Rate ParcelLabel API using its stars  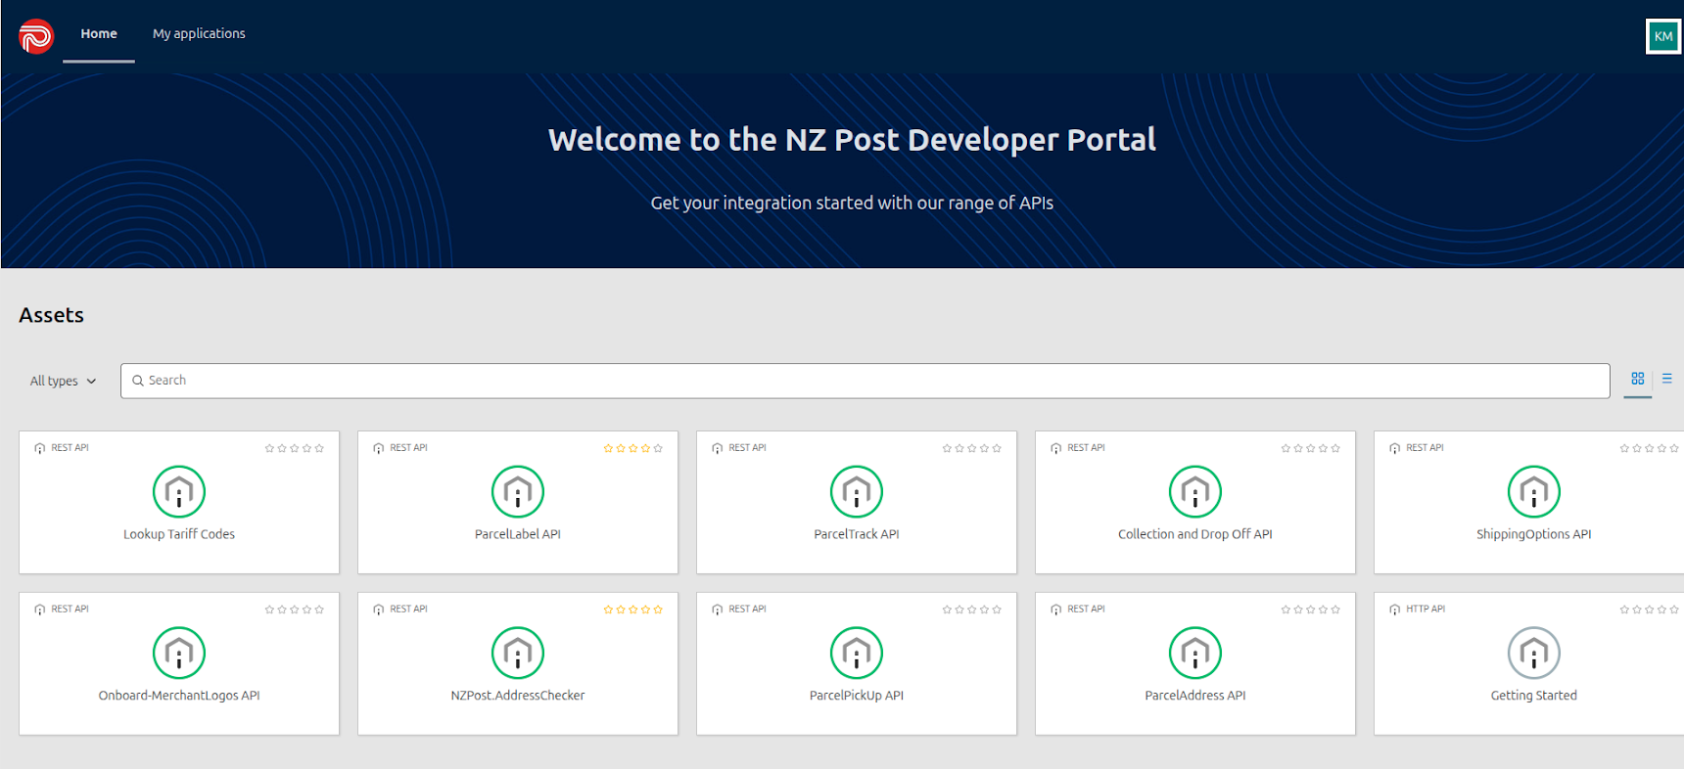pos(632,448)
